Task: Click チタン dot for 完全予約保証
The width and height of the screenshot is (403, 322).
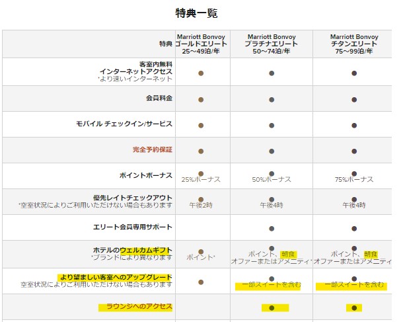Action: (x=354, y=151)
